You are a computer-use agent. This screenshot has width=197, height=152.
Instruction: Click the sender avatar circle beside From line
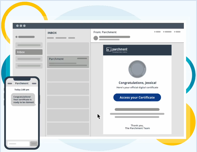coord(96,38)
